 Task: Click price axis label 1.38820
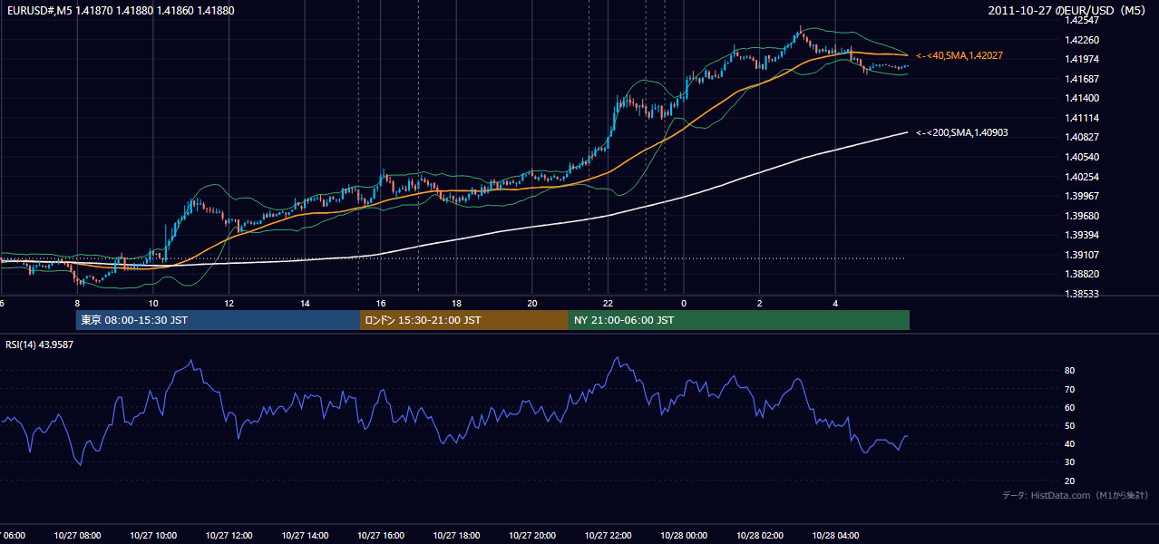tap(1082, 274)
